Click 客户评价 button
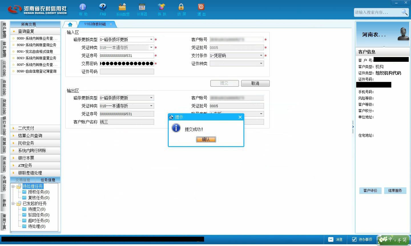Image resolution: width=411 pixels, height=246 pixels. tap(370, 191)
